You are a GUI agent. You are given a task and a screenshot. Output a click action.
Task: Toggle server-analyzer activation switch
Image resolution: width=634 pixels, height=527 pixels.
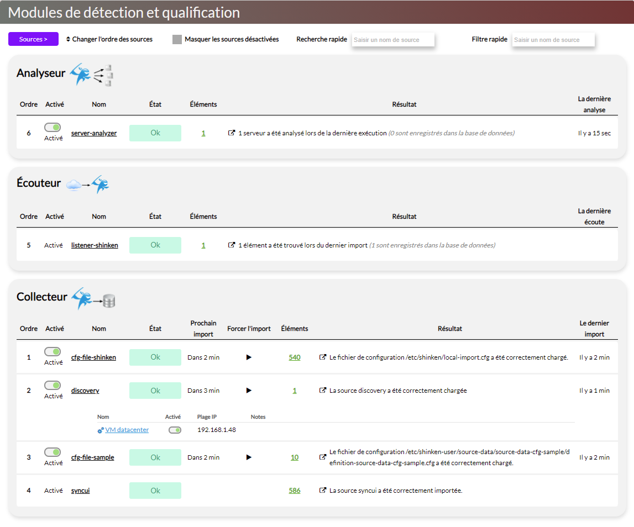click(x=53, y=128)
